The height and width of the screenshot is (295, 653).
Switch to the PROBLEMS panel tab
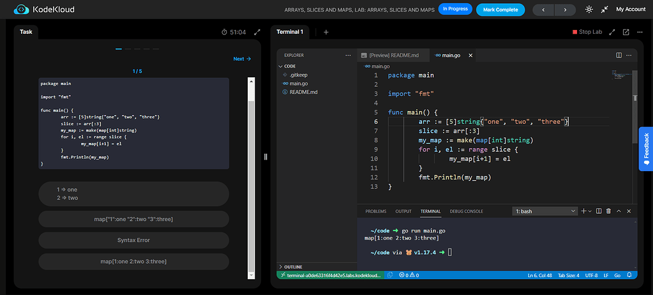point(375,211)
